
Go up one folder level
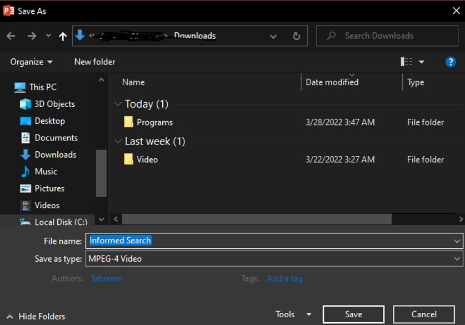click(x=63, y=36)
